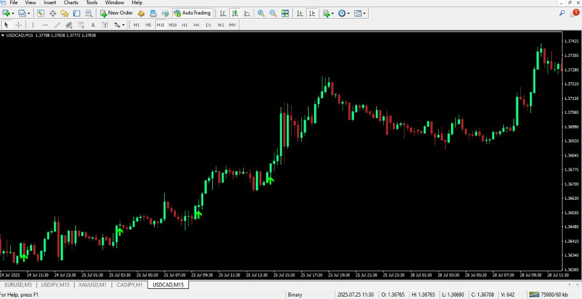The image size is (582, 299).
Task: Open the Tools menu
Action: pos(92,2)
